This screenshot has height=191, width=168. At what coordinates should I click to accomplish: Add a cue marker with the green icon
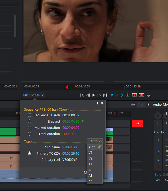click(127, 95)
